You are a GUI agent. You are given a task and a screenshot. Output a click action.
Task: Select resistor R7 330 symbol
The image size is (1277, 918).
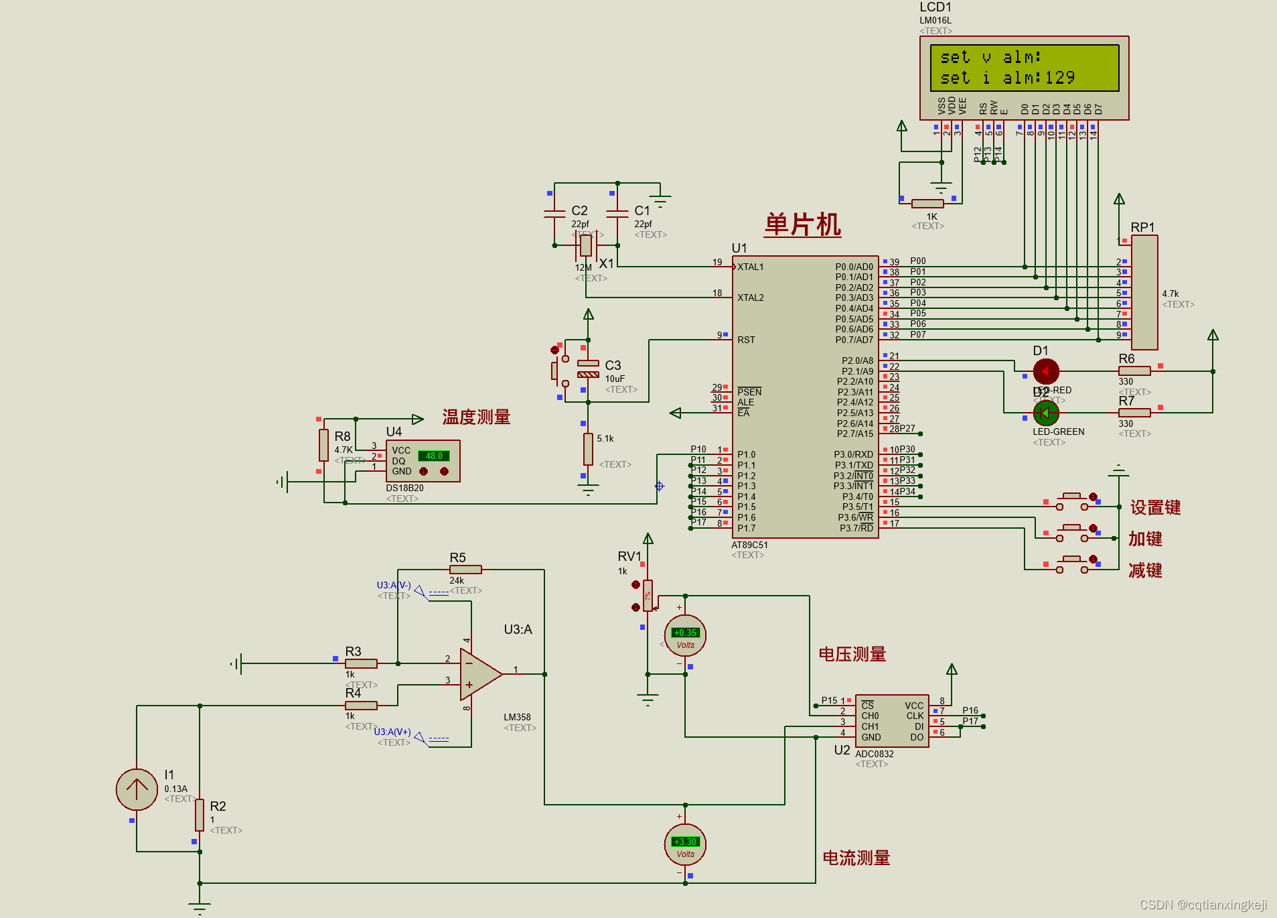point(1134,413)
